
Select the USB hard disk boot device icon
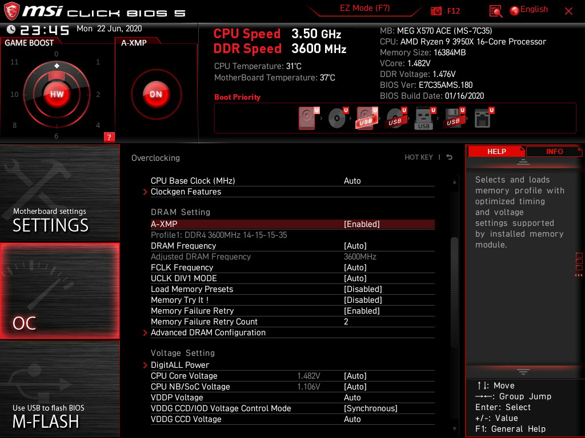point(367,118)
